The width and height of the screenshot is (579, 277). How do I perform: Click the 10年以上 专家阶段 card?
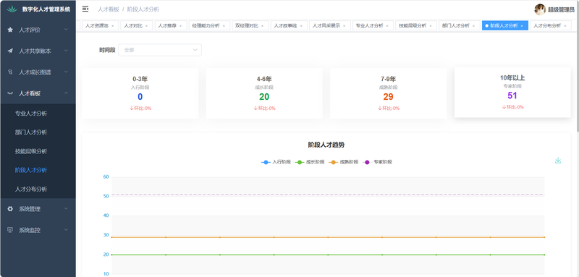(x=512, y=92)
